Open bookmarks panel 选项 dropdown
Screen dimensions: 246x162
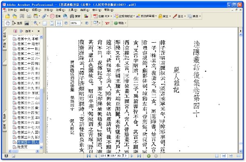coord(30,31)
